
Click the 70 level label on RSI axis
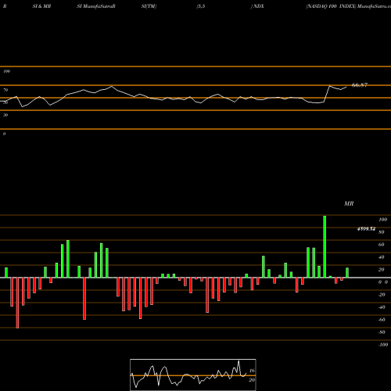[x=5, y=90]
